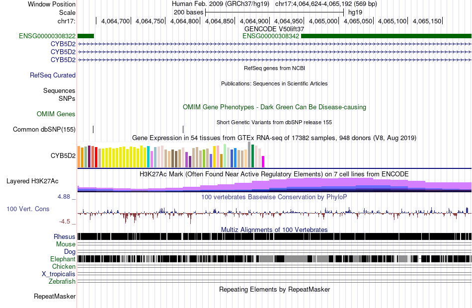Click the Publications: Sequences in Scientific Articles title
This screenshot has width=472, height=308.
274,83
